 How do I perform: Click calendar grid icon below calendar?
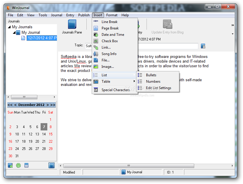pyautogui.click(x=26, y=165)
